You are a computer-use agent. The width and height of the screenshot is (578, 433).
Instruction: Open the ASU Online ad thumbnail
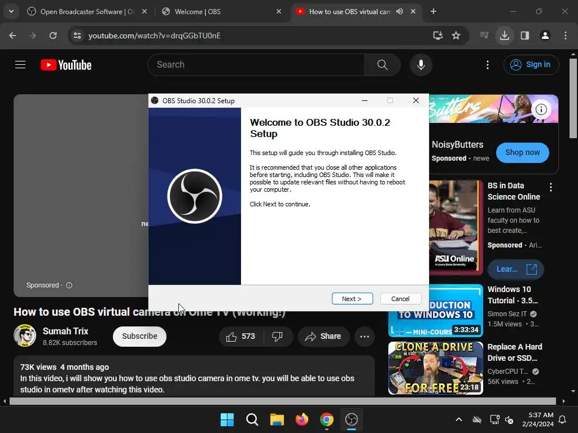click(x=456, y=228)
